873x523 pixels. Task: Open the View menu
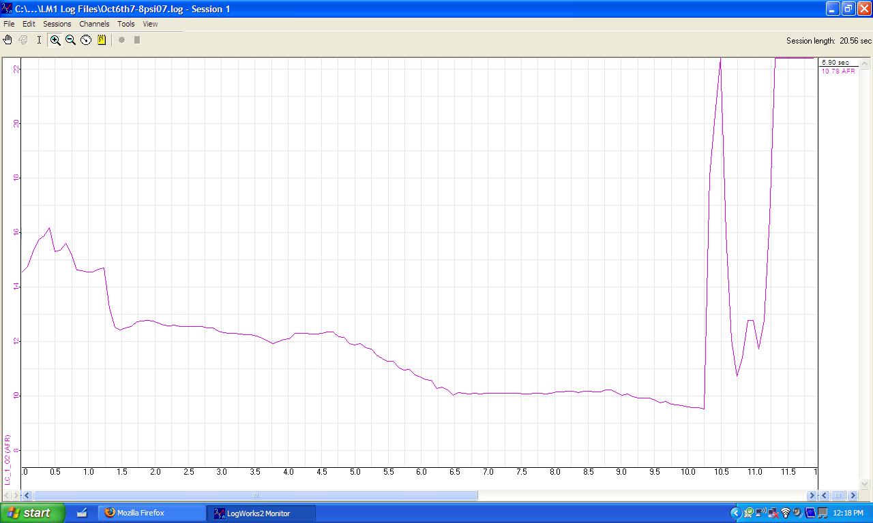pyautogui.click(x=150, y=24)
